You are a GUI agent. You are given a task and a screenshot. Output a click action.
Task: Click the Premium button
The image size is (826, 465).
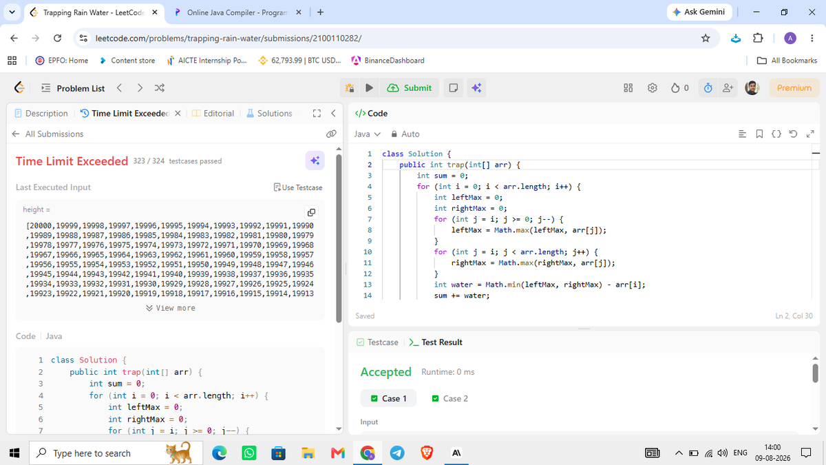(794, 88)
